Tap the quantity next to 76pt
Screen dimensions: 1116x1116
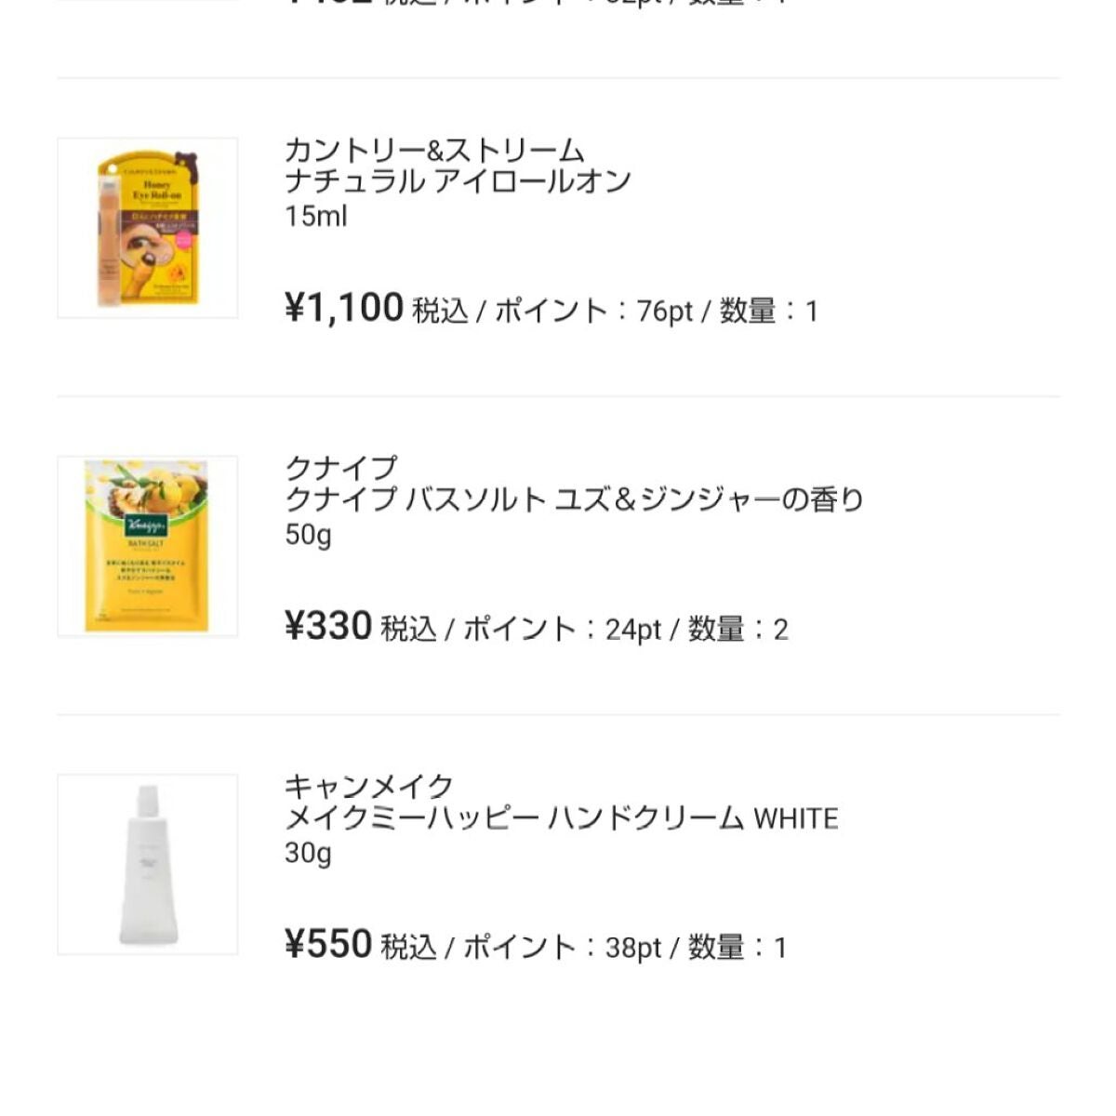[768, 311]
